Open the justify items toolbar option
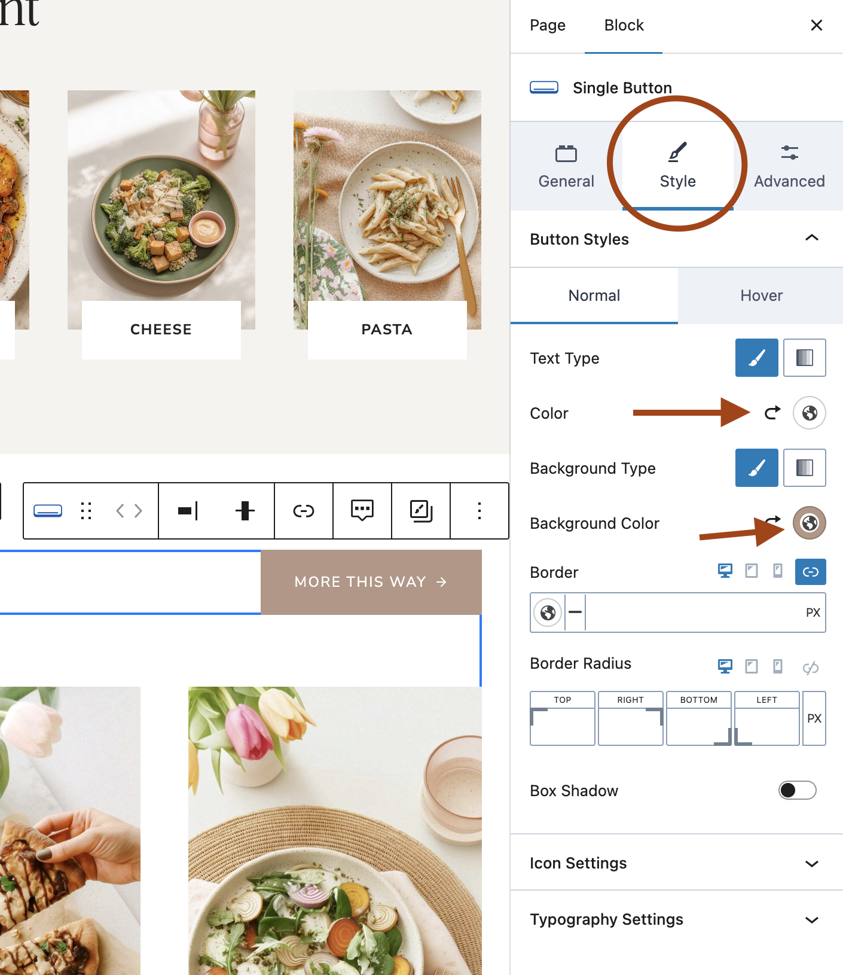This screenshot has height=975, width=843. [x=188, y=511]
